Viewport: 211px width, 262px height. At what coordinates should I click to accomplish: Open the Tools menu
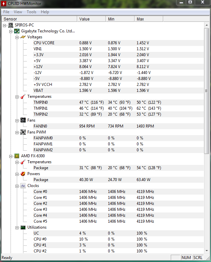point(32,12)
